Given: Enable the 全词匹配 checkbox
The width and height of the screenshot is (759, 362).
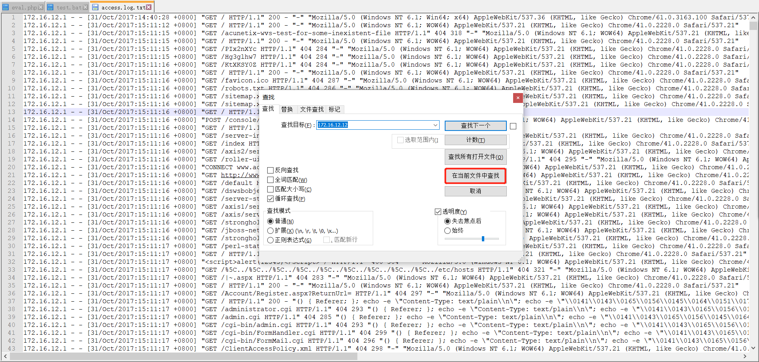Looking at the screenshot, I should pos(270,180).
